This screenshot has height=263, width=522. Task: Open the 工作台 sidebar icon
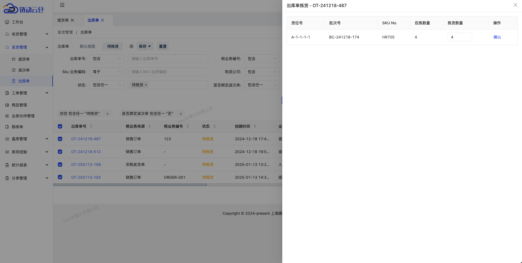point(7,22)
